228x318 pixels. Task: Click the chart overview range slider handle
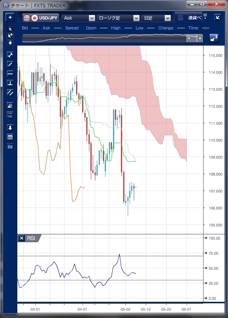[194, 38]
